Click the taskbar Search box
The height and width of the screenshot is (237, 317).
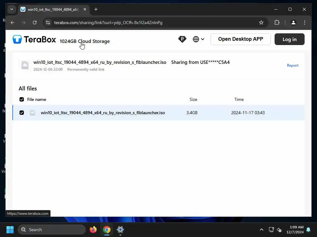(x=52, y=230)
